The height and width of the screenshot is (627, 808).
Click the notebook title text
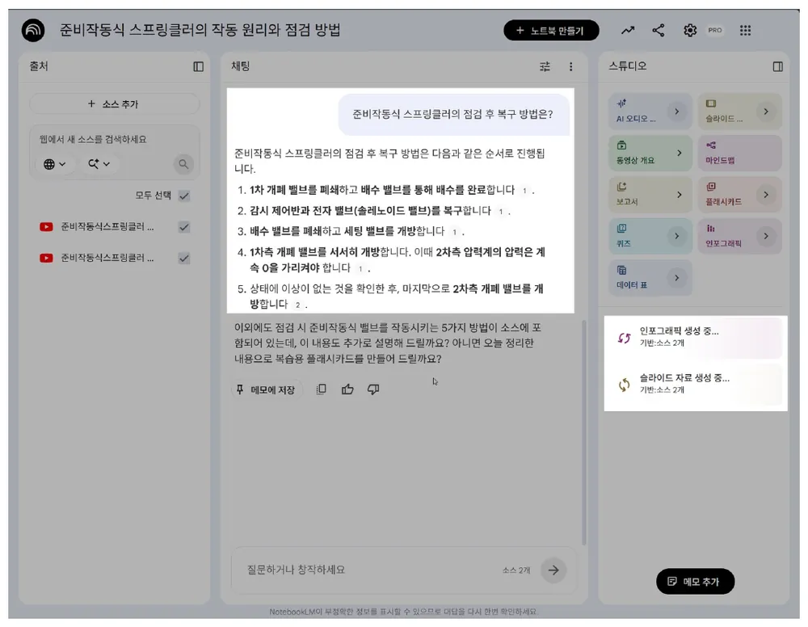(200, 30)
